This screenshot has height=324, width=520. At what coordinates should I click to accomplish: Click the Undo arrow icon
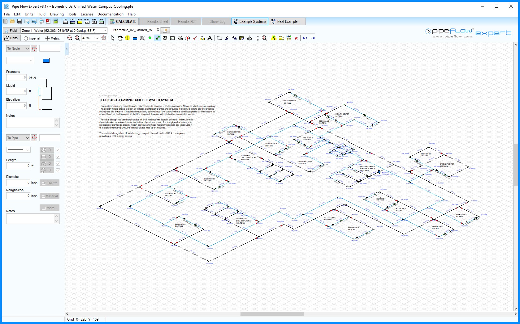(x=305, y=38)
